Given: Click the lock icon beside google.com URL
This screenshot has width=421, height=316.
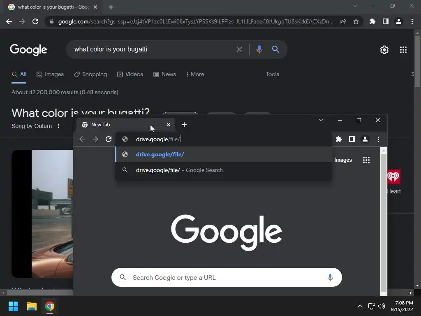Looking at the screenshot, I should pos(52,21).
